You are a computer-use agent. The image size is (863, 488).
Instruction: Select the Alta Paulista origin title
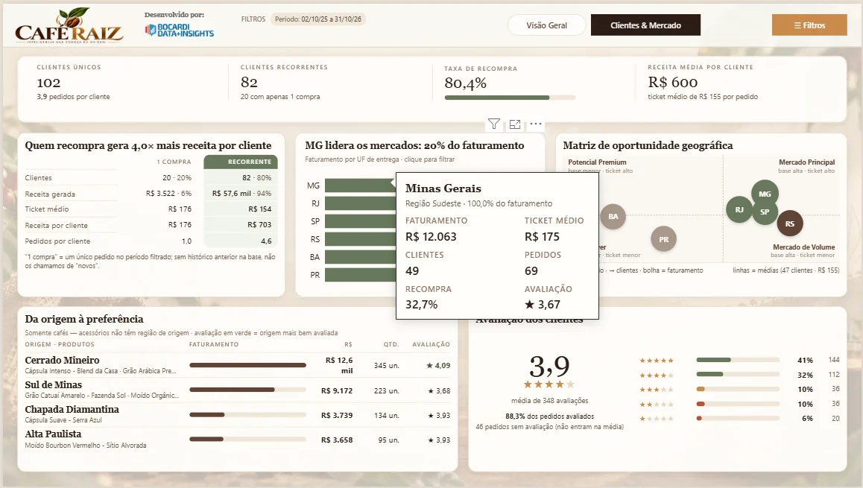click(x=54, y=434)
